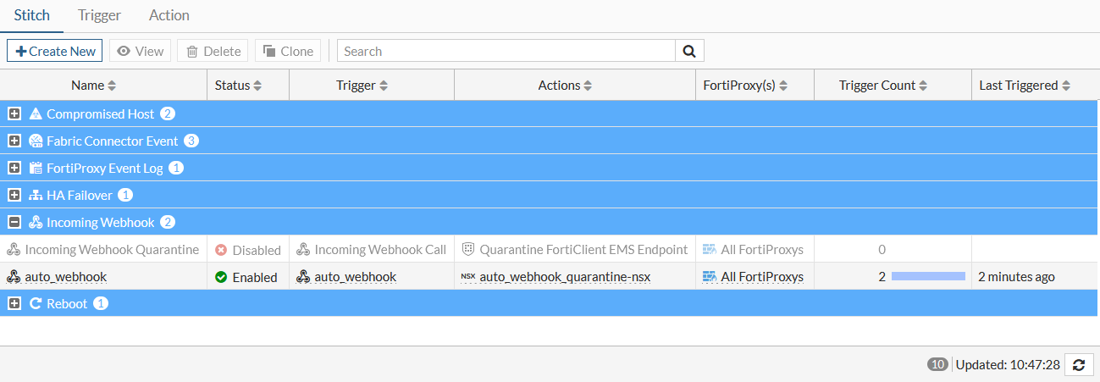The height and width of the screenshot is (382, 1100).
Task: Click the red Disabled status icon
Action: [221, 250]
